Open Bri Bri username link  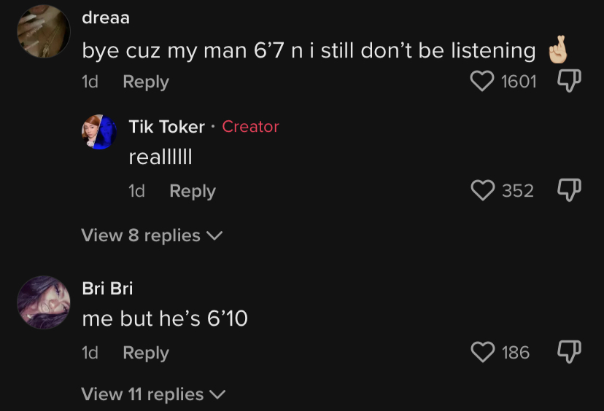(107, 289)
